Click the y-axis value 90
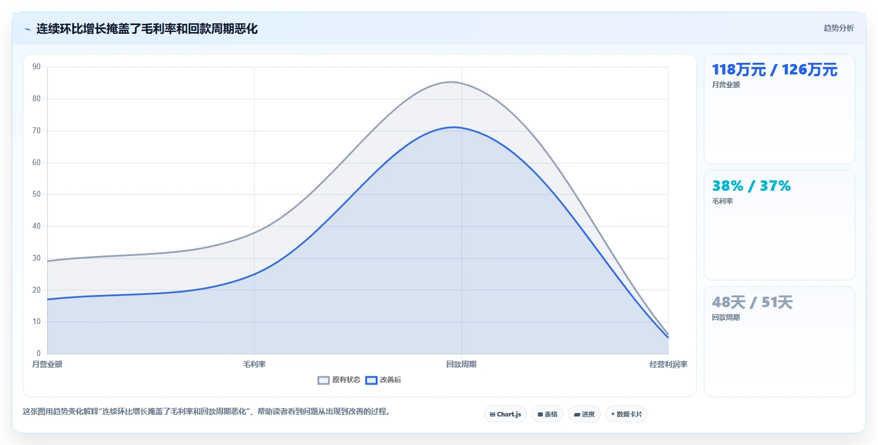The height and width of the screenshot is (445, 878). 37,67
